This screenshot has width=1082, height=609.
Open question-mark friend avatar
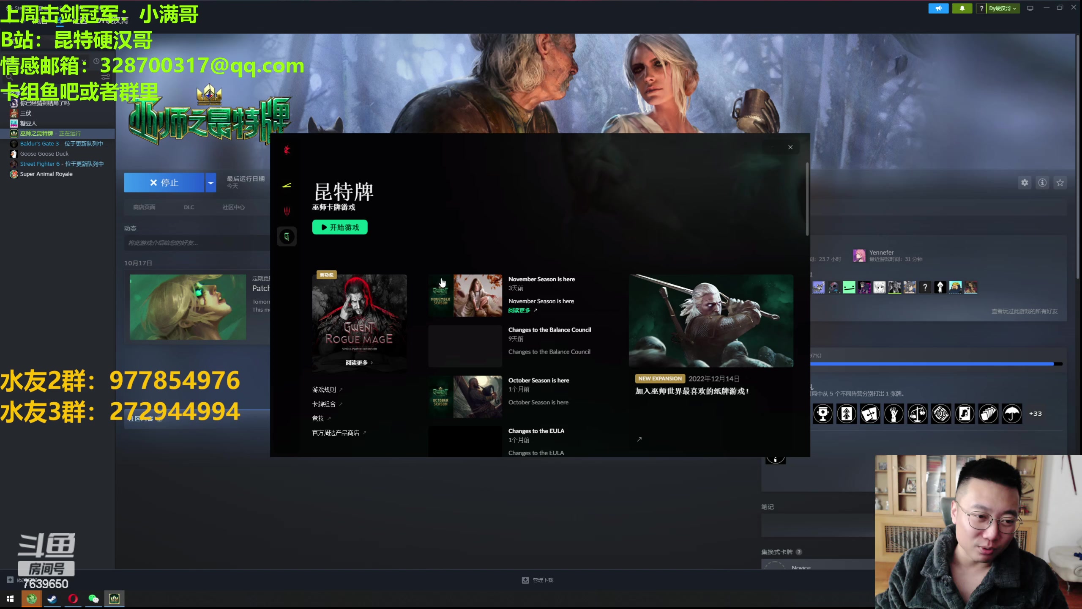[925, 287]
